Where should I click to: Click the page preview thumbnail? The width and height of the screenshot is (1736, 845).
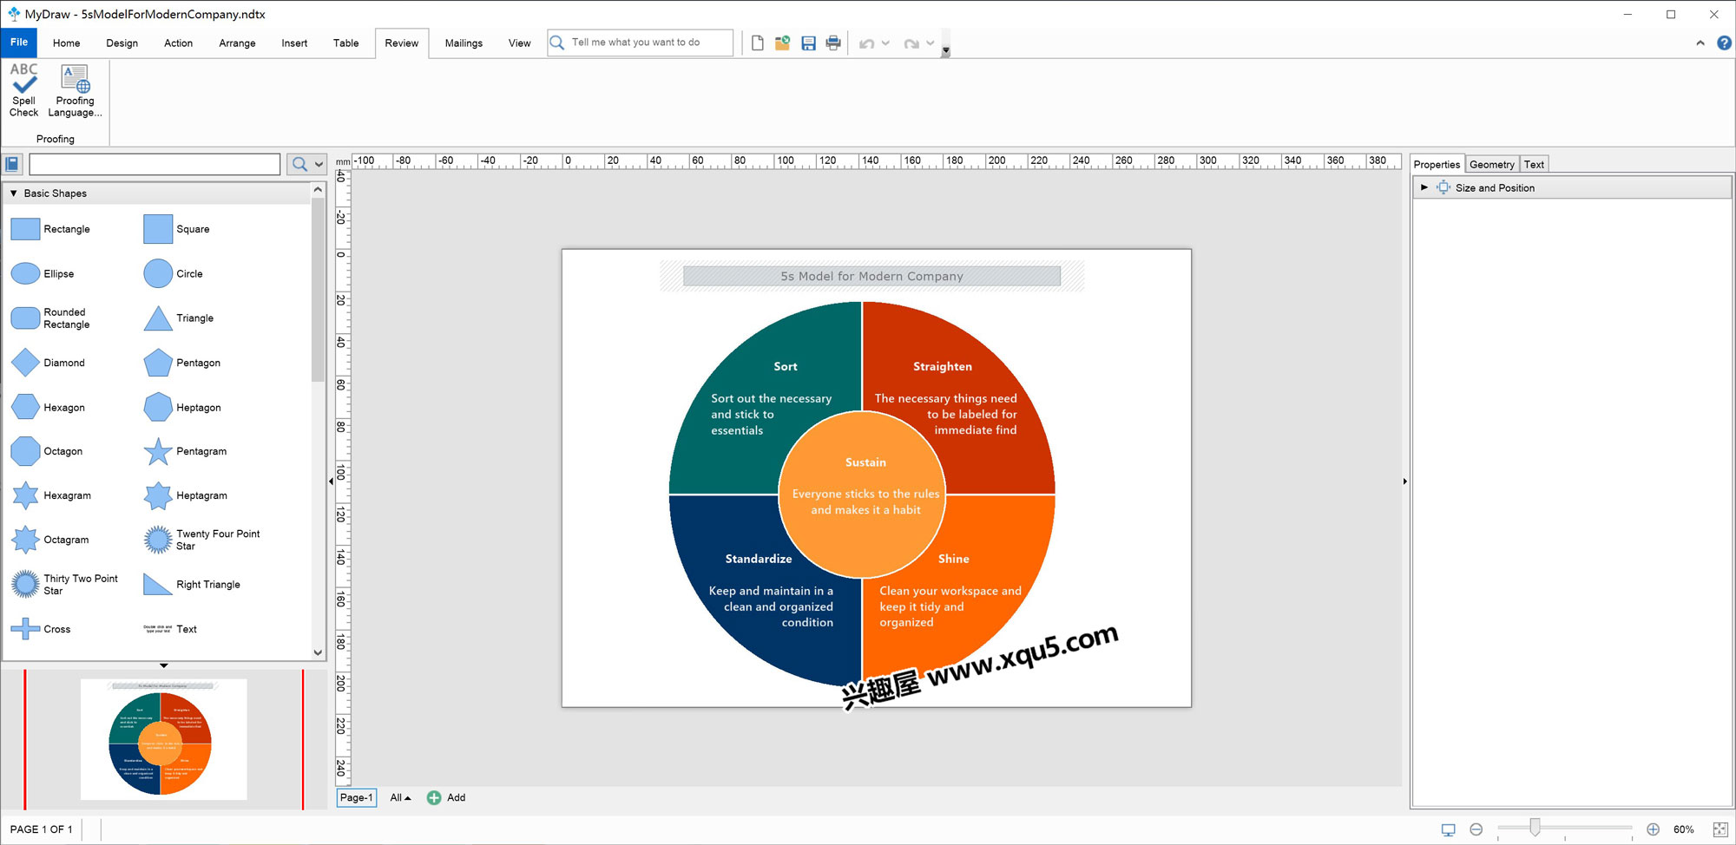click(163, 739)
